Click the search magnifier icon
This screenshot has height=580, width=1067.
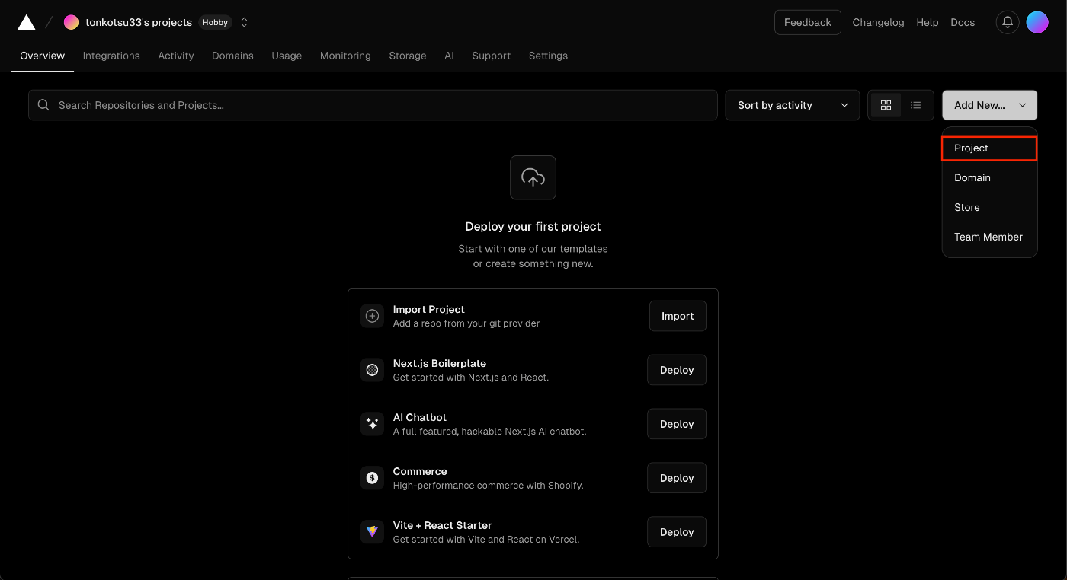(43, 105)
